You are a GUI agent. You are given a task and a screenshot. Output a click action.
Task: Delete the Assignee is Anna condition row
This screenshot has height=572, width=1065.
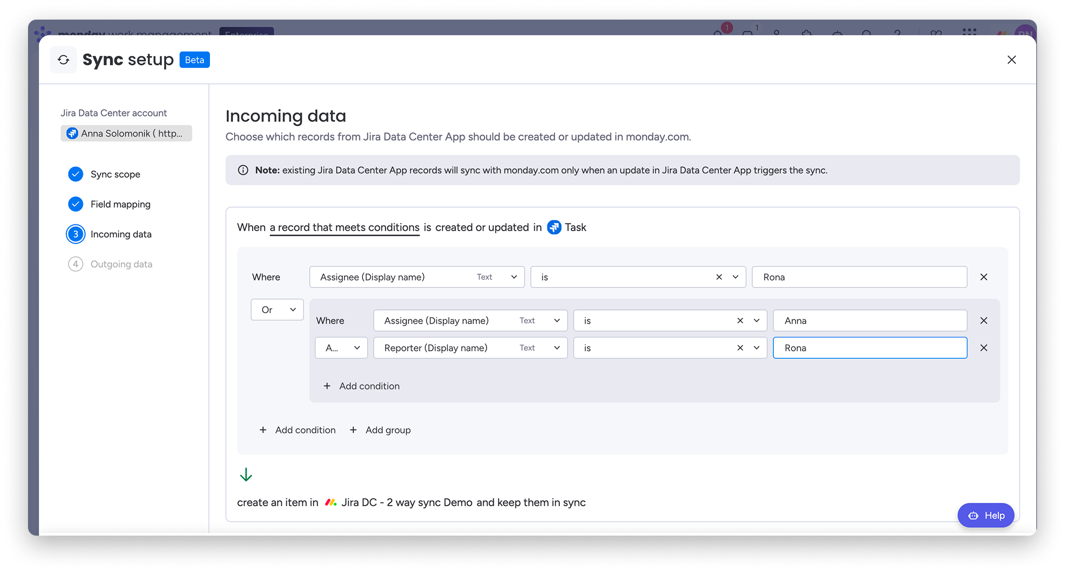[983, 321]
